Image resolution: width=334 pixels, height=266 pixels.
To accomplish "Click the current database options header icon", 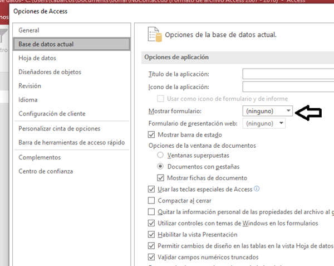I will [154, 35].
